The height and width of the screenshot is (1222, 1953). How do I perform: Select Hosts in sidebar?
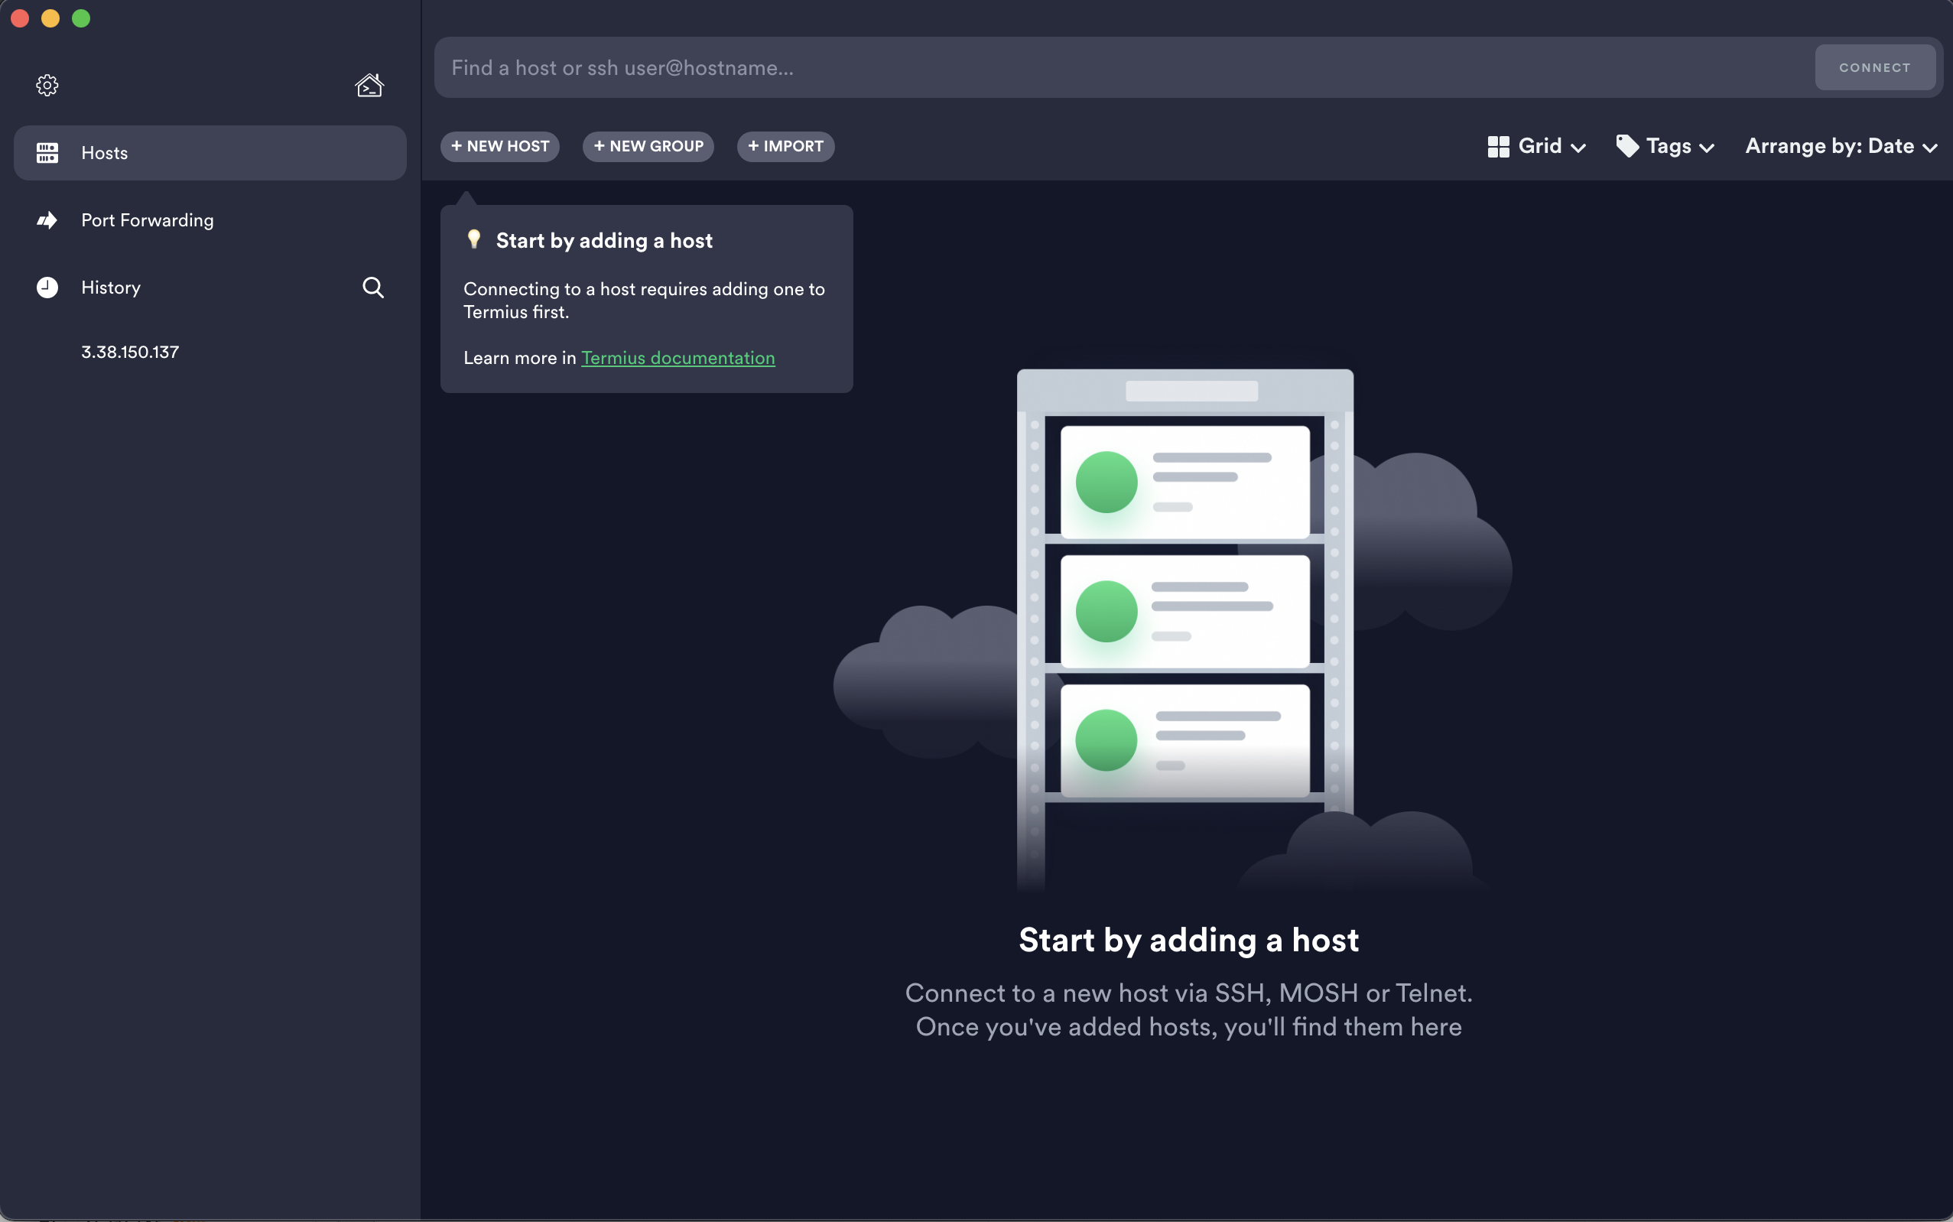104,153
